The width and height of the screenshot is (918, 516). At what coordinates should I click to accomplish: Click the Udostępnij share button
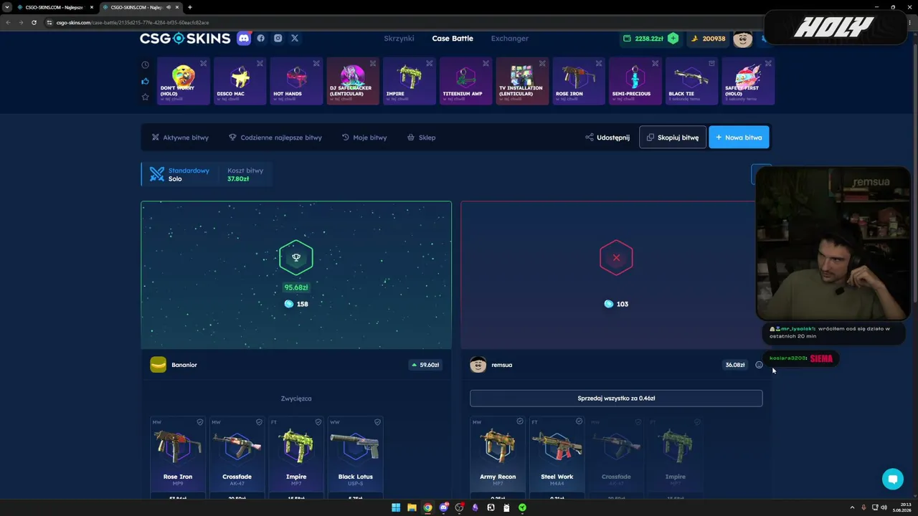[607, 138]
